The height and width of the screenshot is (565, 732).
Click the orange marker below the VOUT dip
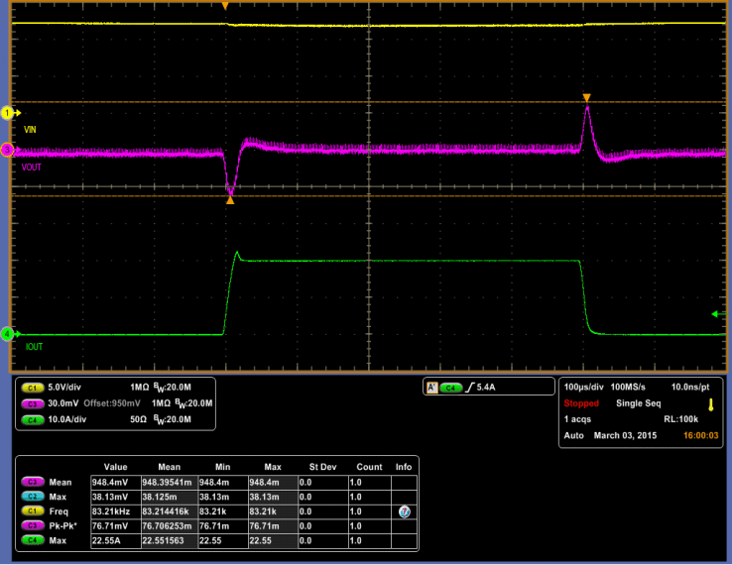pyautogui.click(x=230, y=200)
